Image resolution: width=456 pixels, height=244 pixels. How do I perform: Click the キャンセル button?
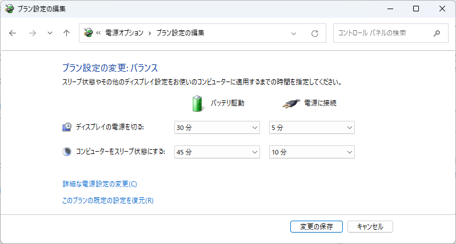pyautogui.click(x=370, y=226)
